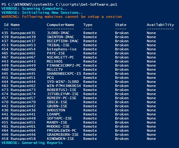Click the name Runspace458
The width and height of the screenshot is (179, 148).
(23, 139)
